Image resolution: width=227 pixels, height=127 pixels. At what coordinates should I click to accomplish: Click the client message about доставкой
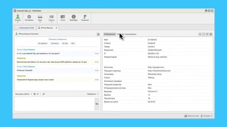(38, 53)
